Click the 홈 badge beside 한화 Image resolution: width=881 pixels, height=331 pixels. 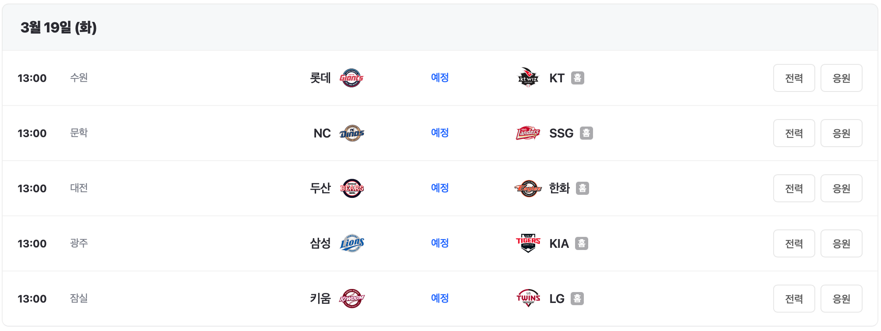(x=583, y=188)
